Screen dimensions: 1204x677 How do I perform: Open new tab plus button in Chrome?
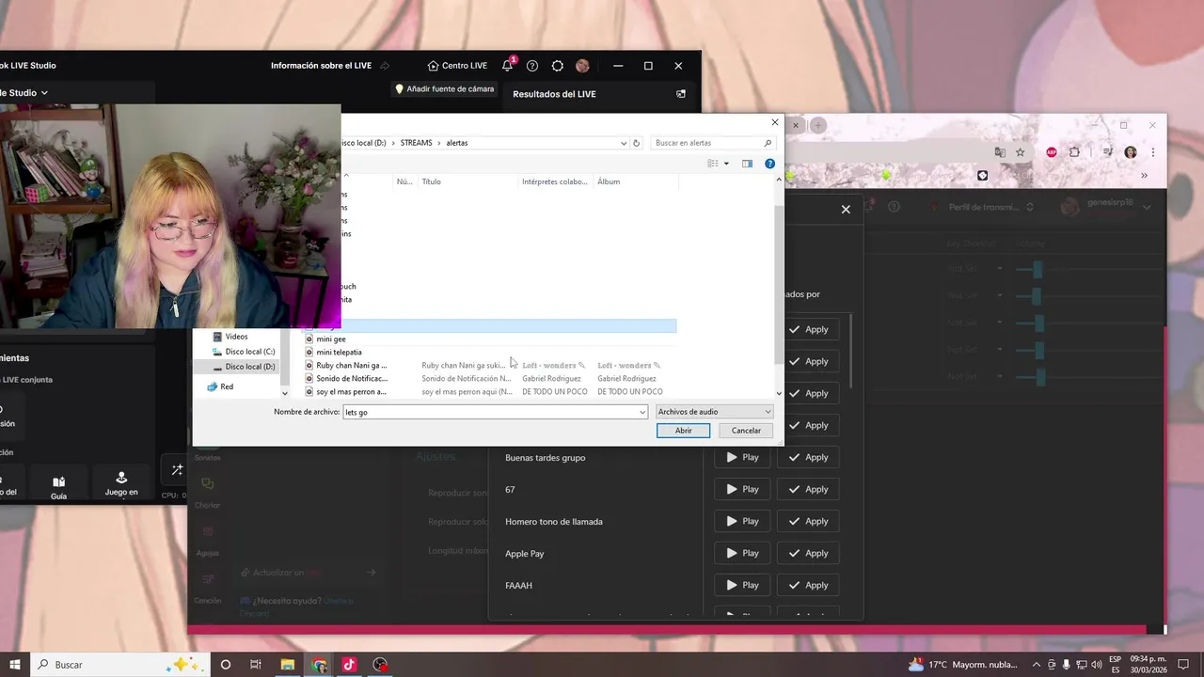click(818, 125)
